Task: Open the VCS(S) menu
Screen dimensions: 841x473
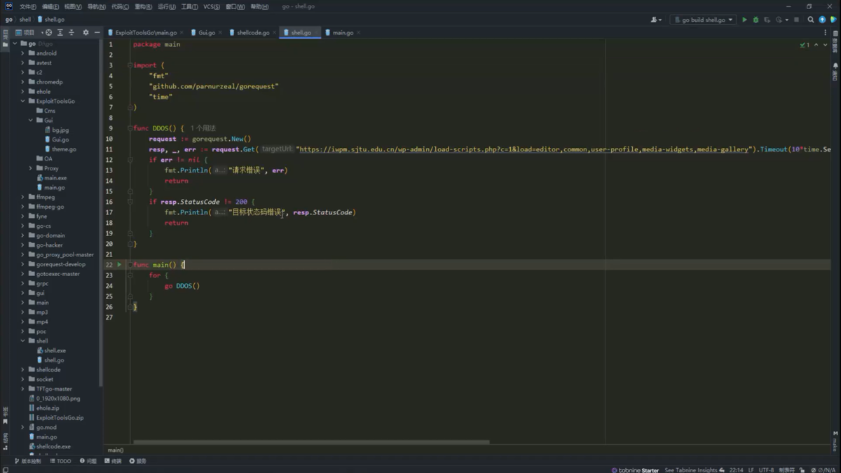Action: (x=211, y=6)
